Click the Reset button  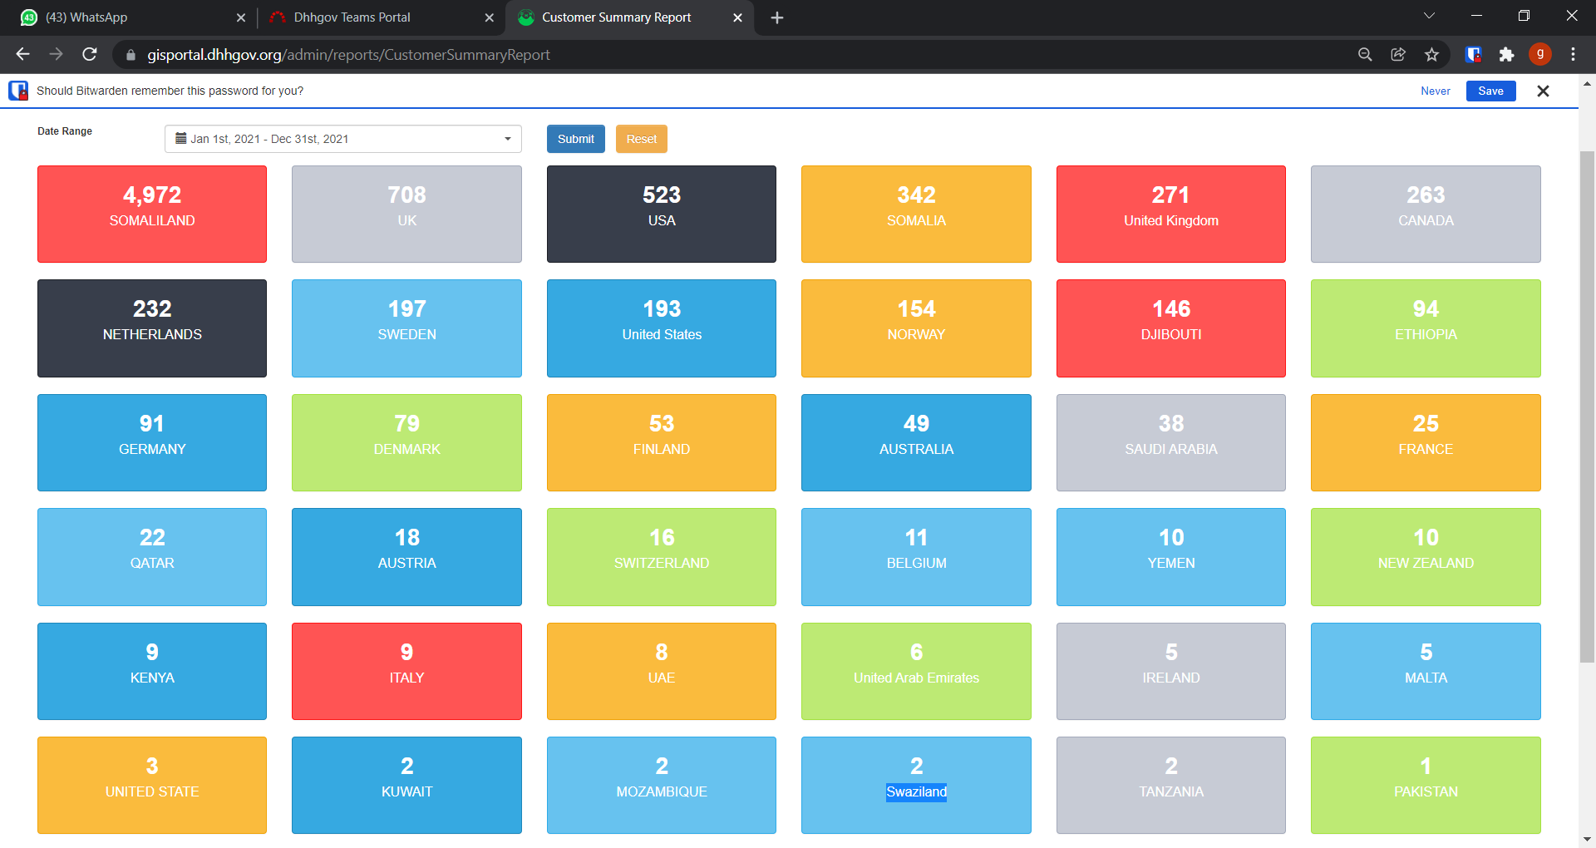pyautogui.click(x=641, y=139)
